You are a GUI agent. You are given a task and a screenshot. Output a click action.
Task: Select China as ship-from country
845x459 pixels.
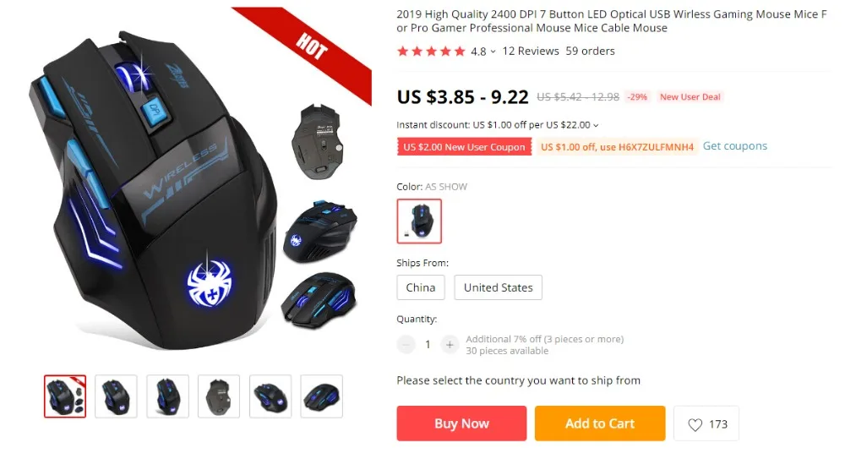coord(421,287)
